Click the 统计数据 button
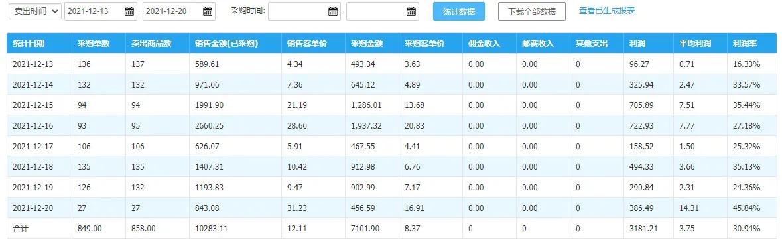The height and width of the screenshot is (244, 782). click(x=459, y=11)
